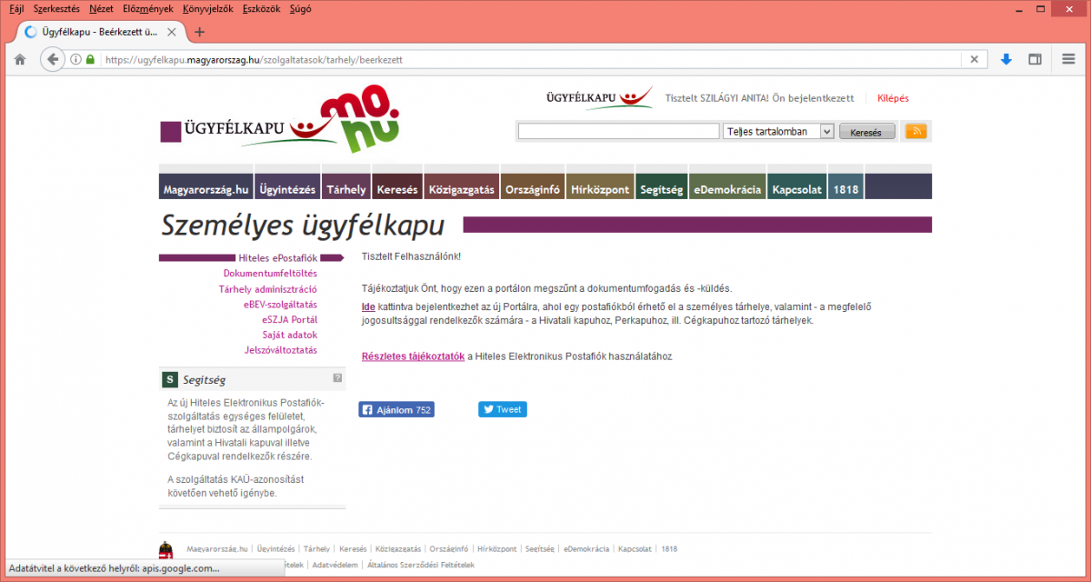
Task: Click the coat of arms icon in footer
Action: tap(166, 552)
